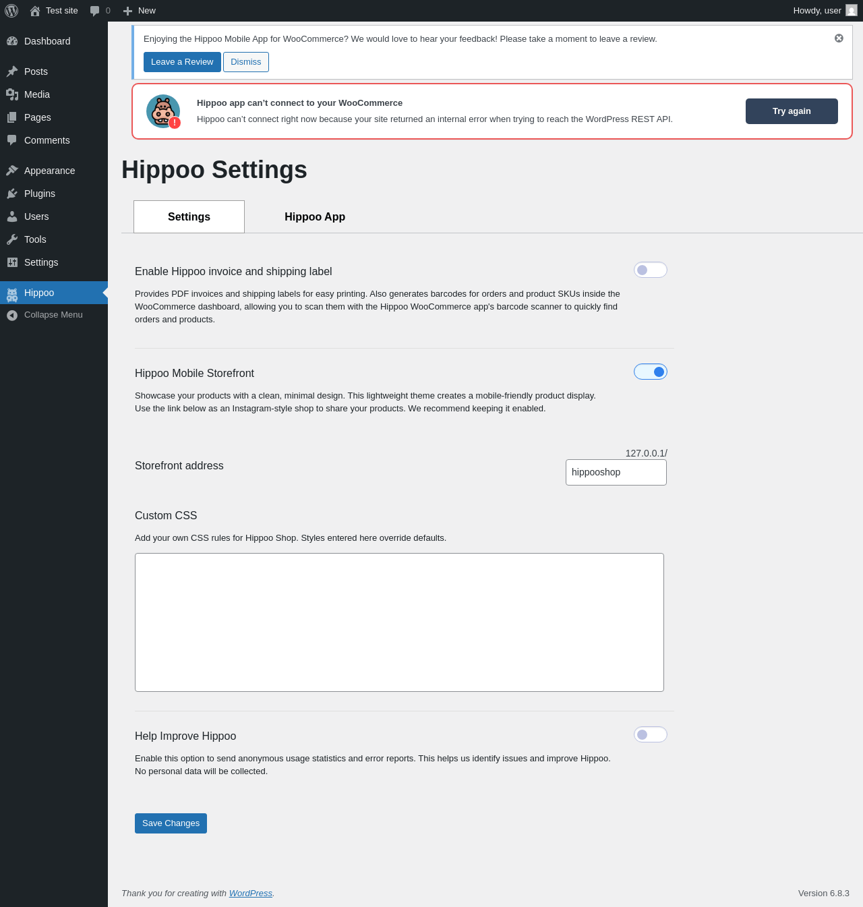Image resolution: width=863 pixels, height=907 pixels.
Task: Enable Hippoo invoice and shipping label toggle
Action: tap(651, 270)
